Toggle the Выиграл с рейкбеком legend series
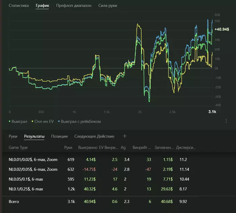This screenshot has width=236, height=213. pos(80,121)
